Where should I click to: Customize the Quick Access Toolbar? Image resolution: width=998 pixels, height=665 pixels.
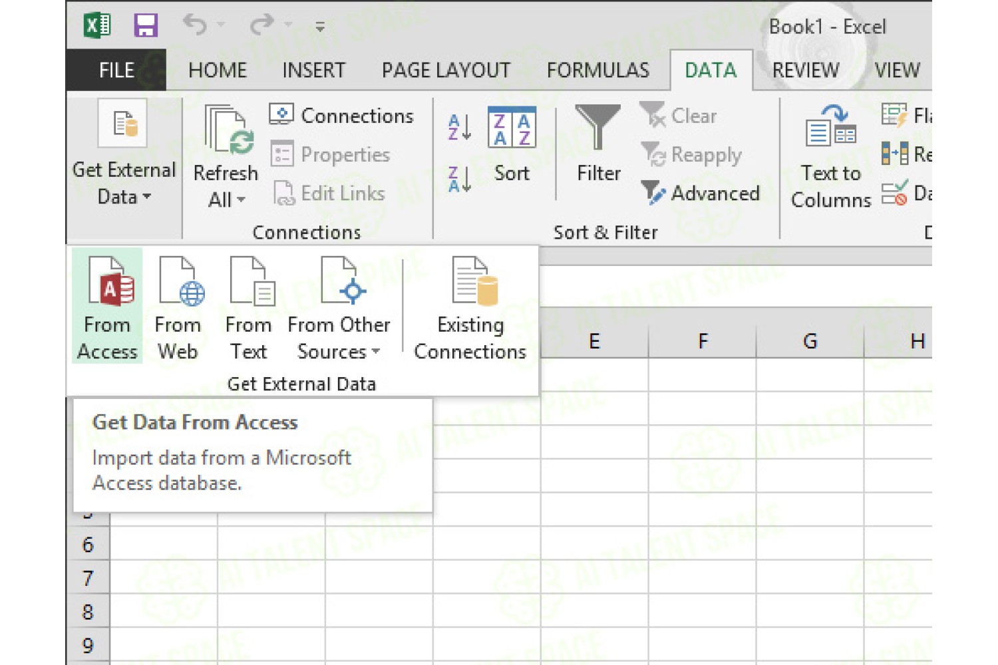click(320, 27)
